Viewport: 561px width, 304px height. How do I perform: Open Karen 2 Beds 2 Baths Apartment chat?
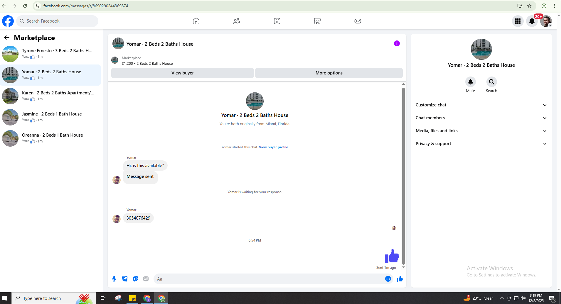[50, 96]
